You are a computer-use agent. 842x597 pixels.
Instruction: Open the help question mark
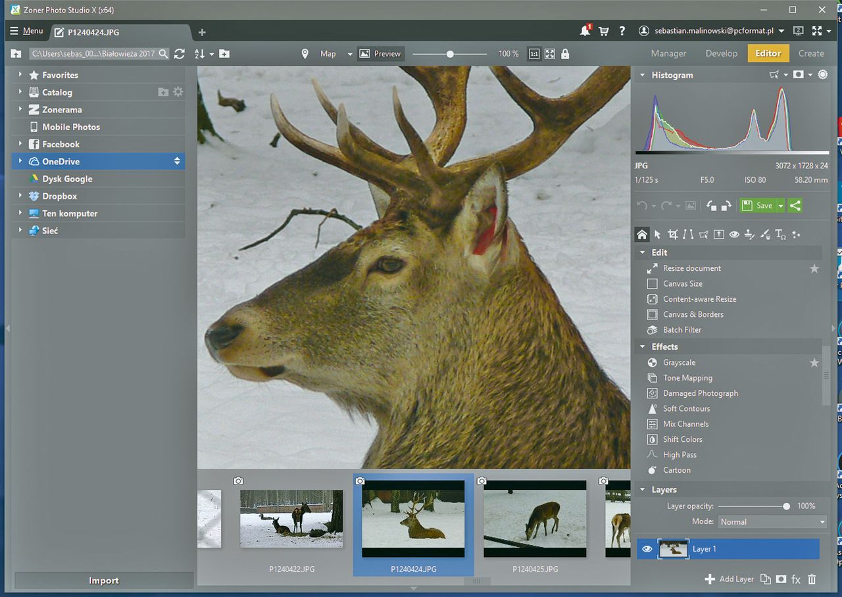(622, 31)
